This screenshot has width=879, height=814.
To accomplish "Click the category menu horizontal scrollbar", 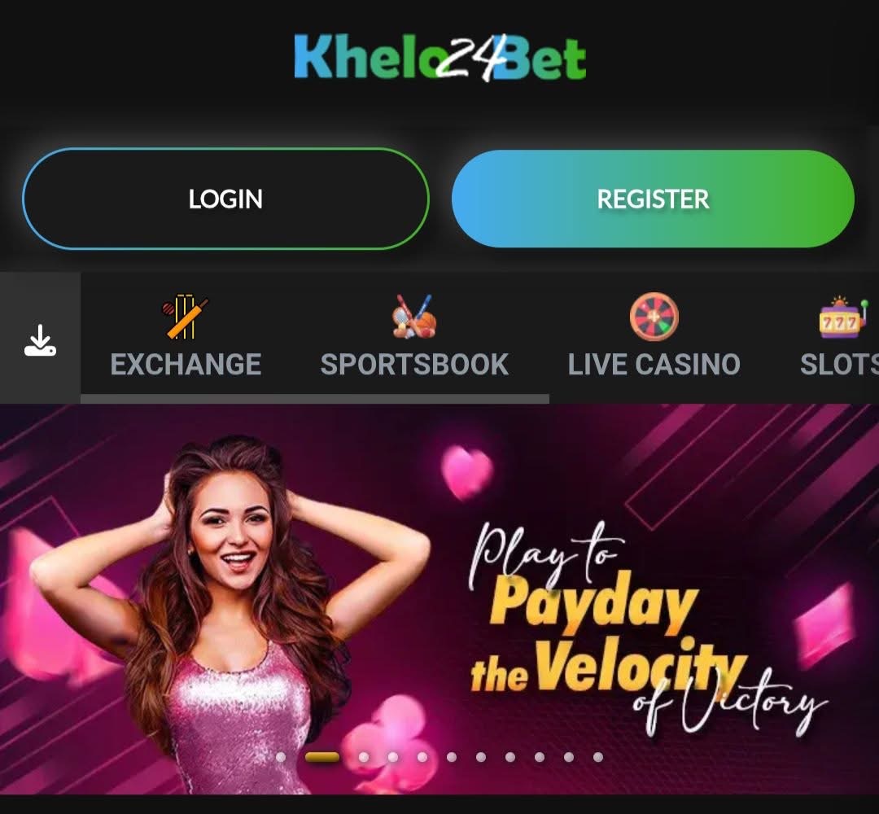I will click(314, 399).
